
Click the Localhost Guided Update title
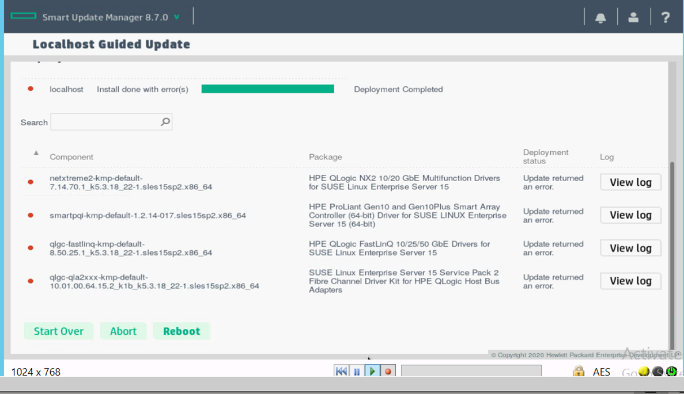click(111, 44)
